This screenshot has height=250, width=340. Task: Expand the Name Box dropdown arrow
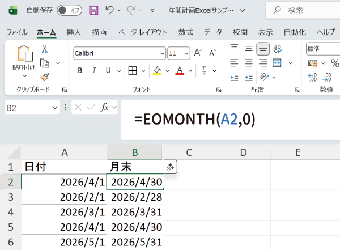(55, 107)
